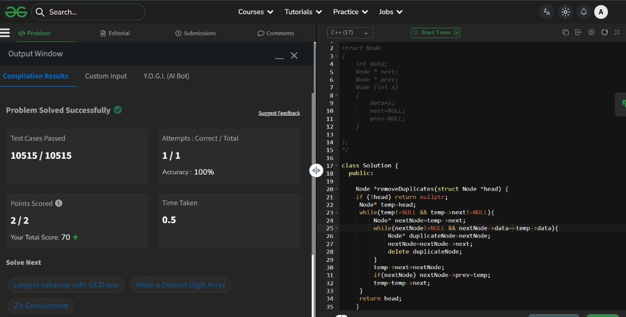
Task: Click the 'return head;' code line
Action: point(381,298)
